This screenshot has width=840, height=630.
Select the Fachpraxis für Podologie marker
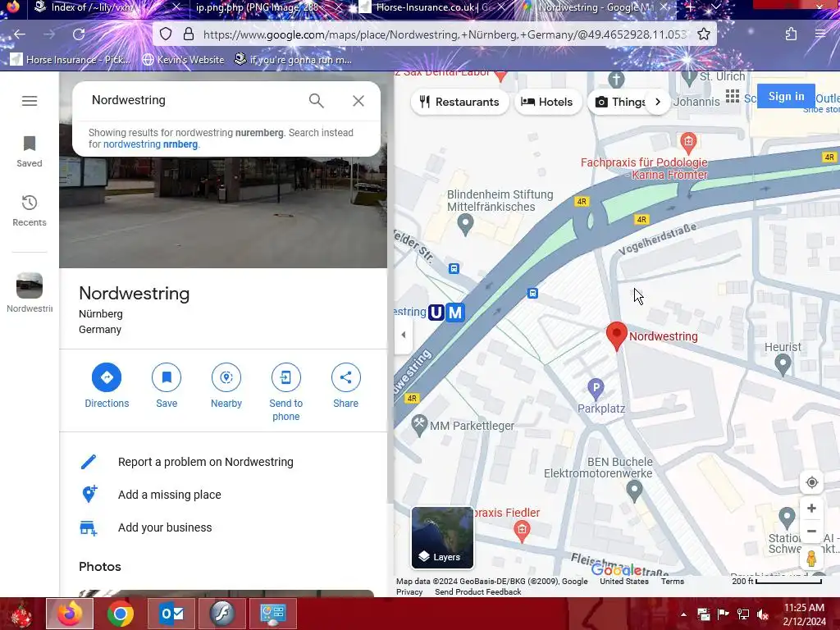click(688, 143)
